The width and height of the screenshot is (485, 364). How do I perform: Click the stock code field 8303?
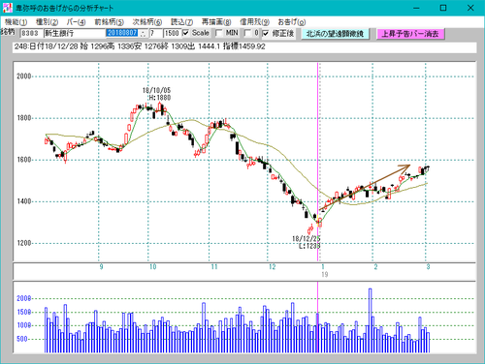(x=32, y=33)
